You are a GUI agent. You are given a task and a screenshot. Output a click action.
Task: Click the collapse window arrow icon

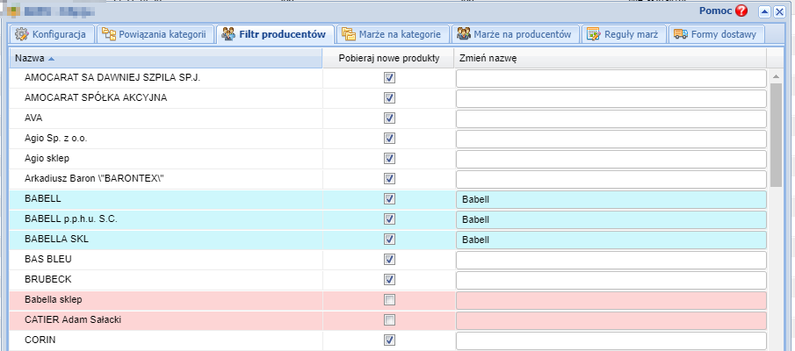click(x=764, y=11)
